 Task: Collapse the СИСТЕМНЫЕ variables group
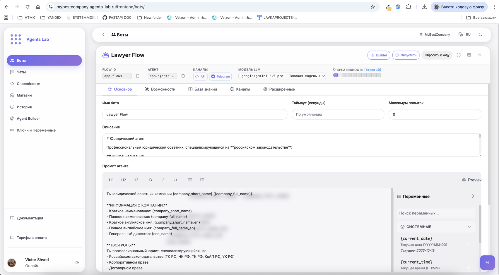click(x=469, y=226)
